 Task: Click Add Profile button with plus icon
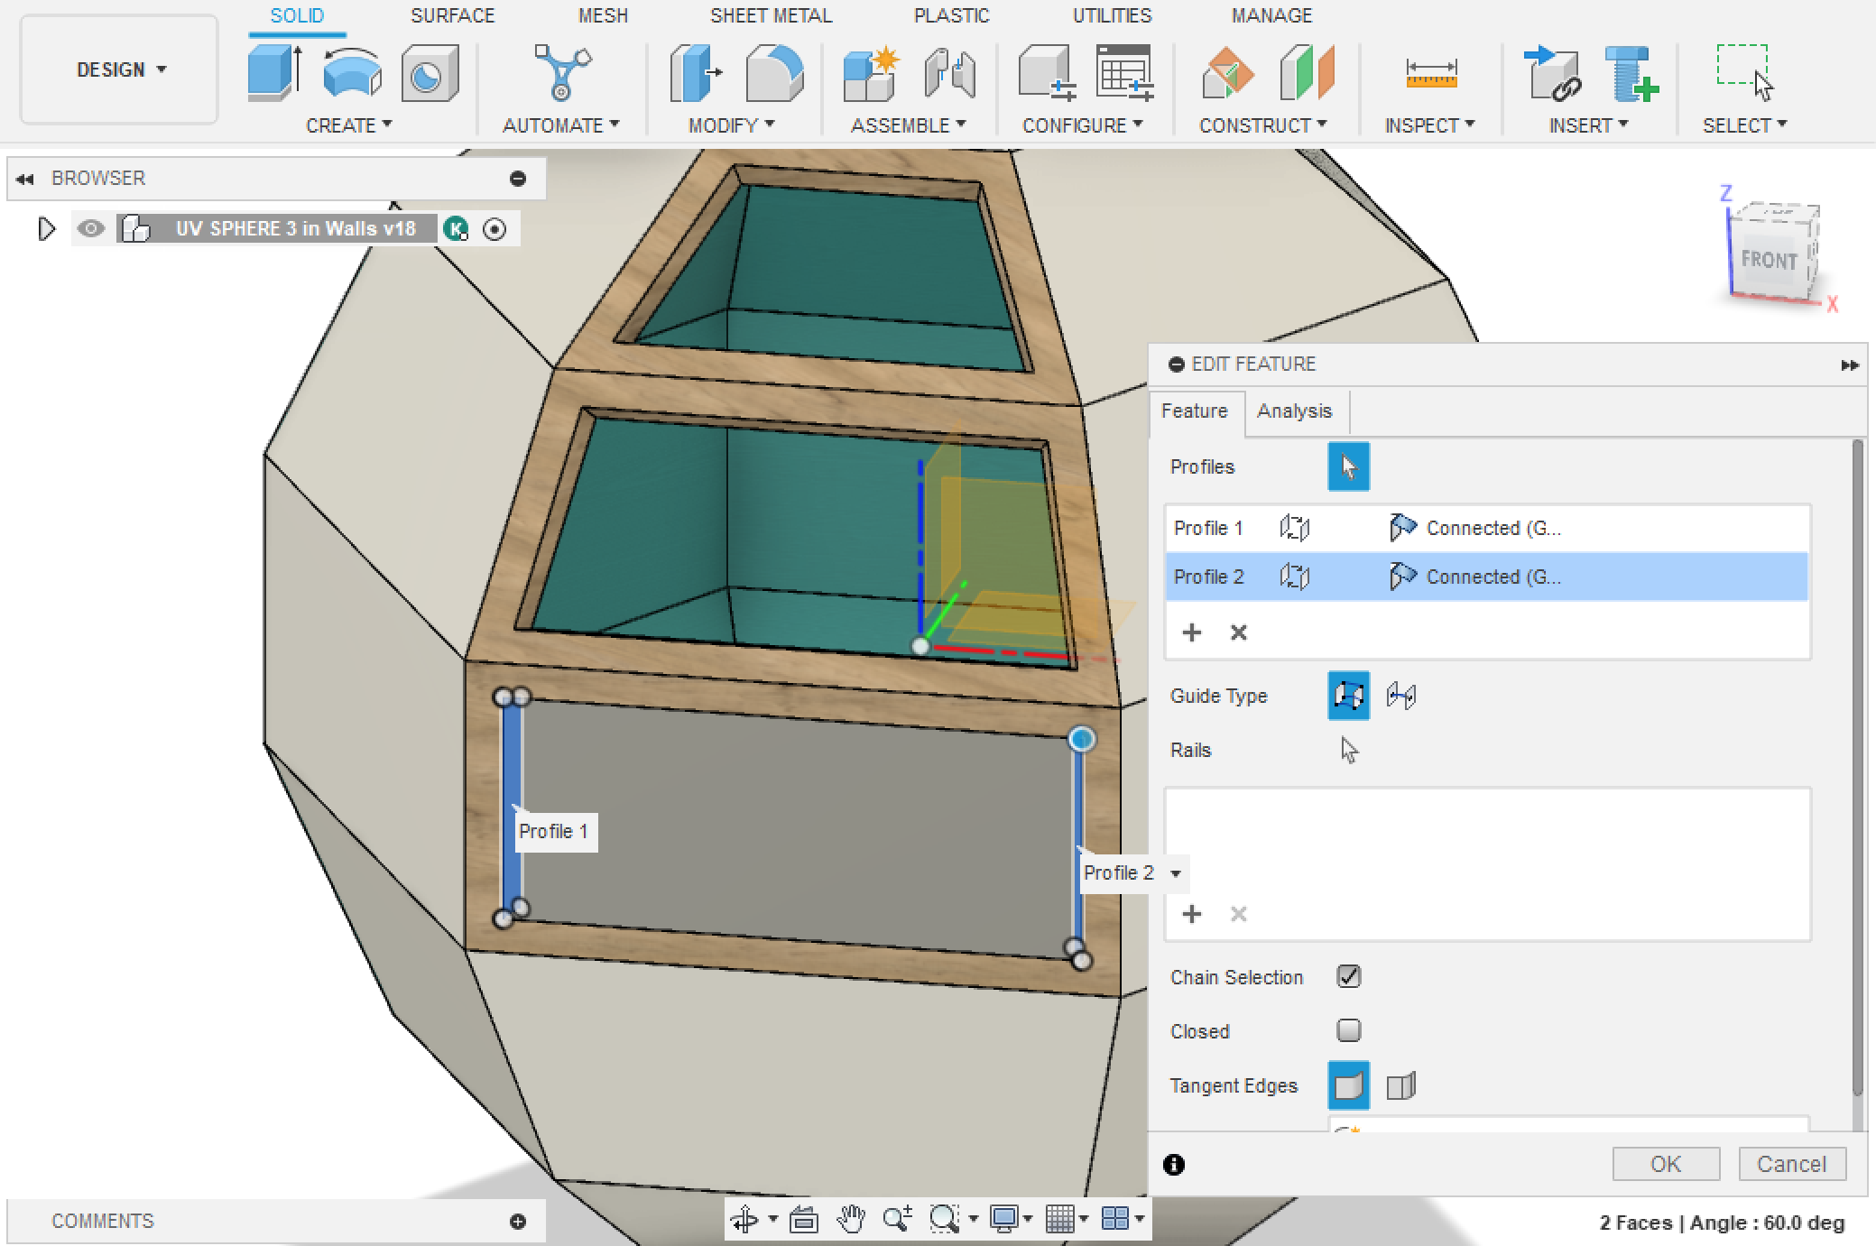point(1192,632)
